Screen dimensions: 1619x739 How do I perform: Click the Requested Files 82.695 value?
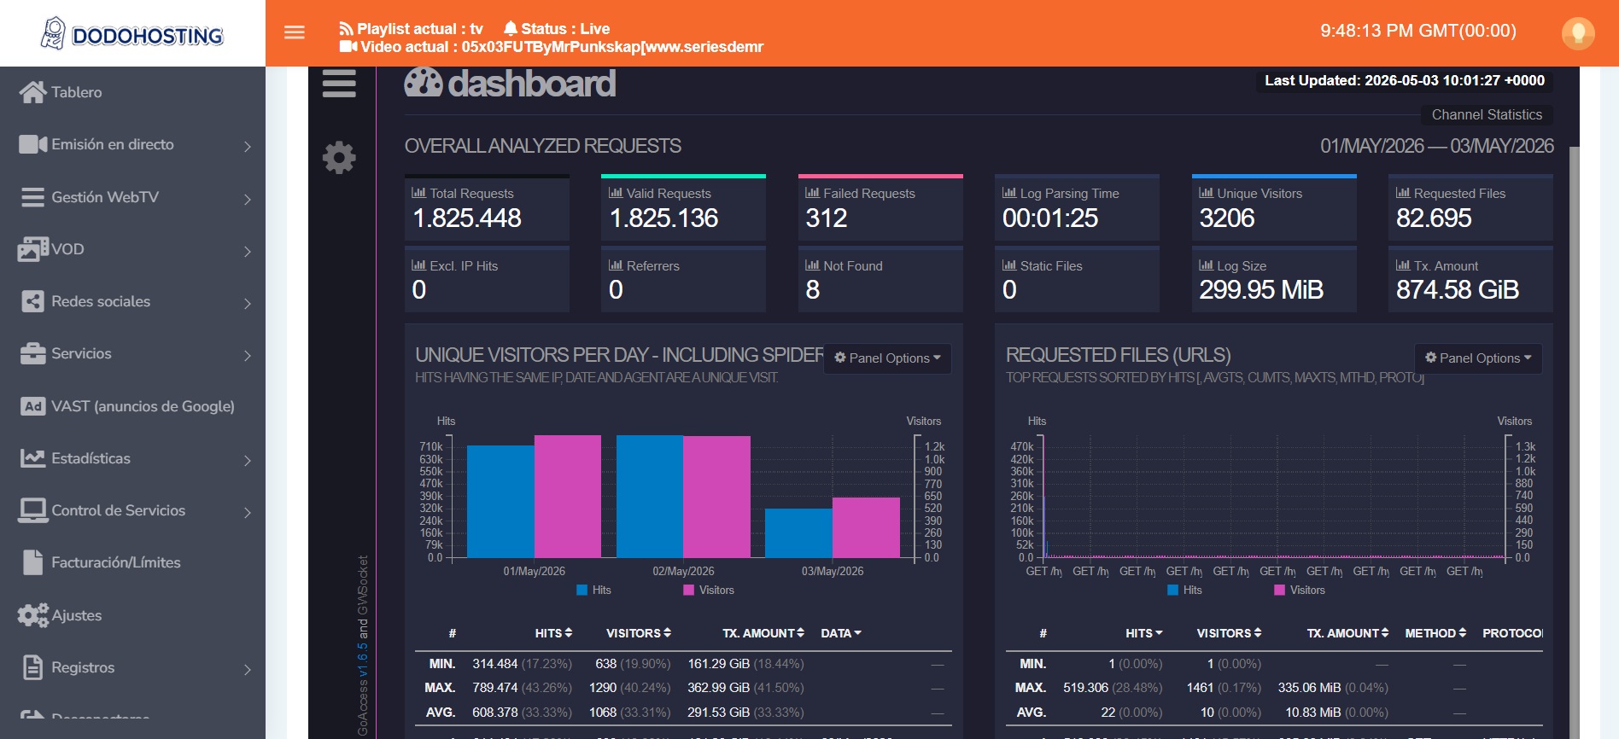click(1434, 218)
